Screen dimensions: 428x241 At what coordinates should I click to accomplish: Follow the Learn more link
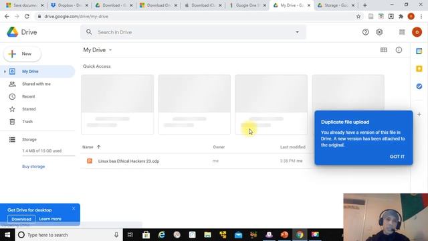50,219
